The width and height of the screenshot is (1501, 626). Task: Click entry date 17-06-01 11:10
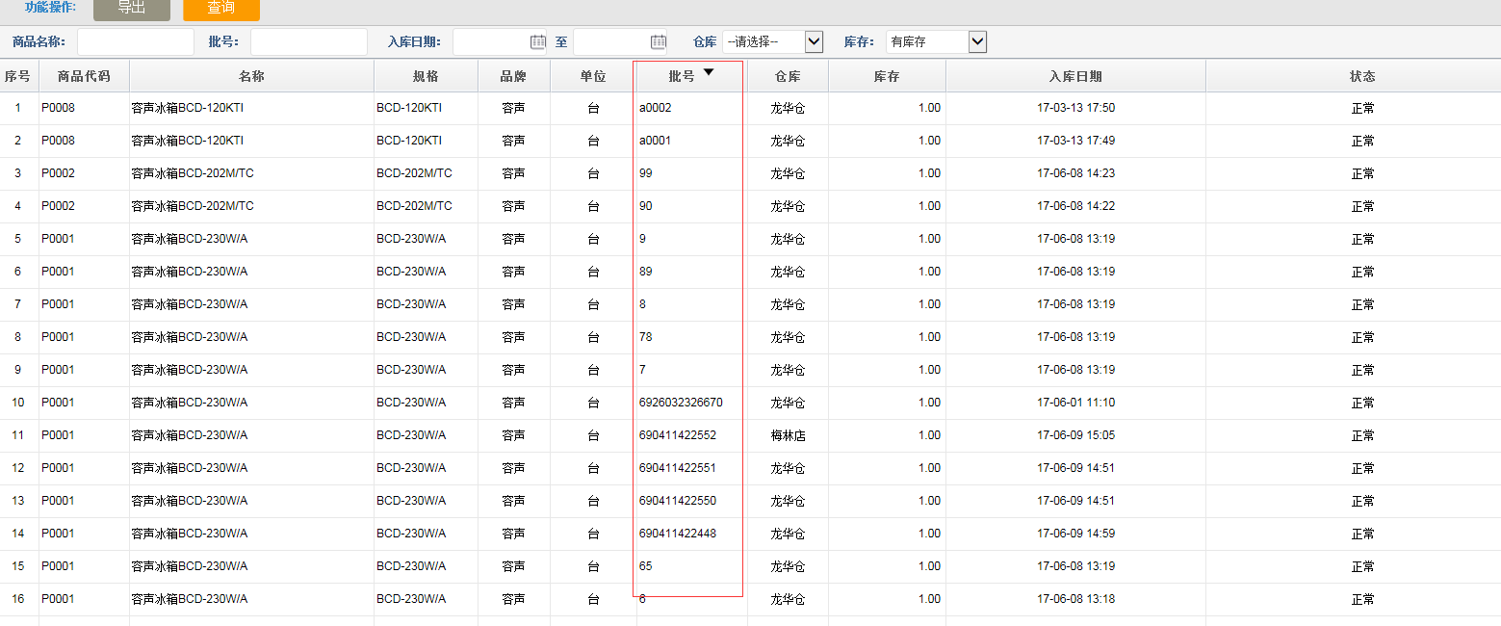coord(1075,403)
